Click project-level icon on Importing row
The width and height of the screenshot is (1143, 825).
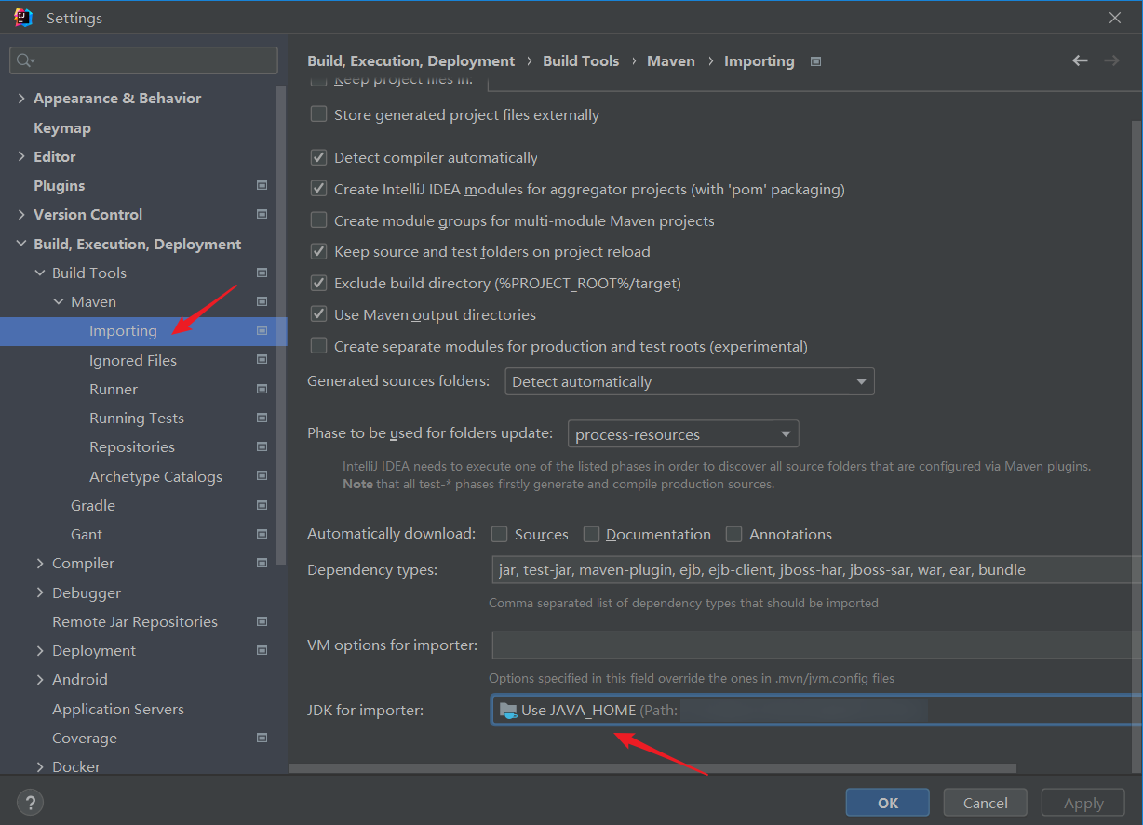click(x=262, y=330)
